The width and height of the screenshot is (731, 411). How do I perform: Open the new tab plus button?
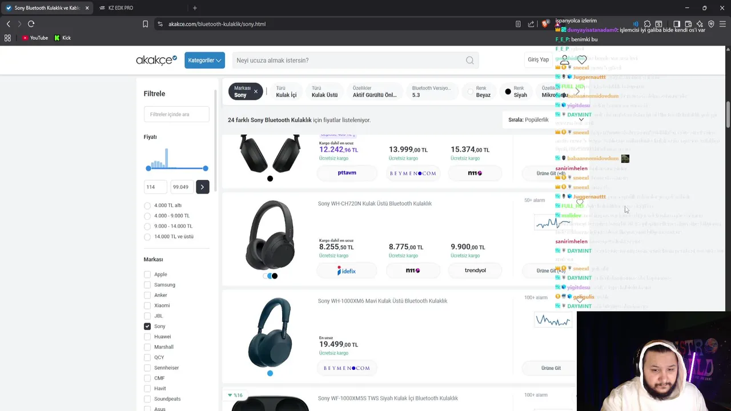195,8
